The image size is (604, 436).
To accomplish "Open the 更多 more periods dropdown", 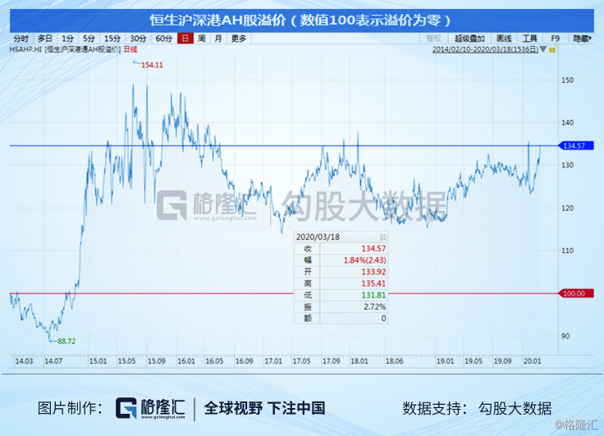I will [238, 39].
